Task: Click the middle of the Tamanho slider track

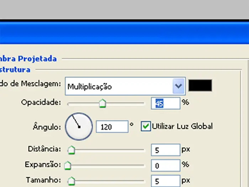Action: click(107, 181)
